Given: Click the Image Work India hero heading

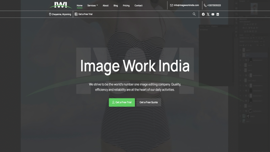Looking at the screenshot, I should click(x=135, y=66).
